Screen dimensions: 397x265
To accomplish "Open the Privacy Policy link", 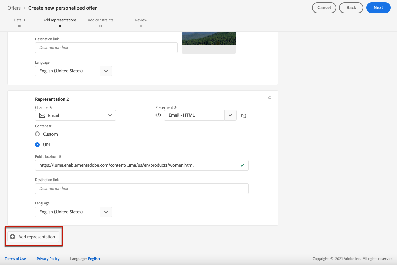I will click(48, 259).
